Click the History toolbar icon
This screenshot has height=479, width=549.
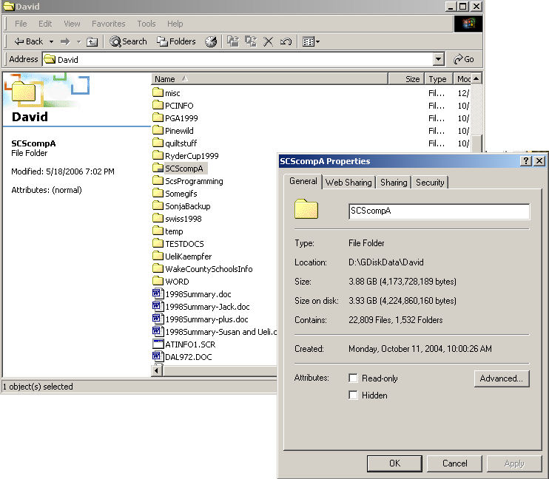(x=211, y=42)
